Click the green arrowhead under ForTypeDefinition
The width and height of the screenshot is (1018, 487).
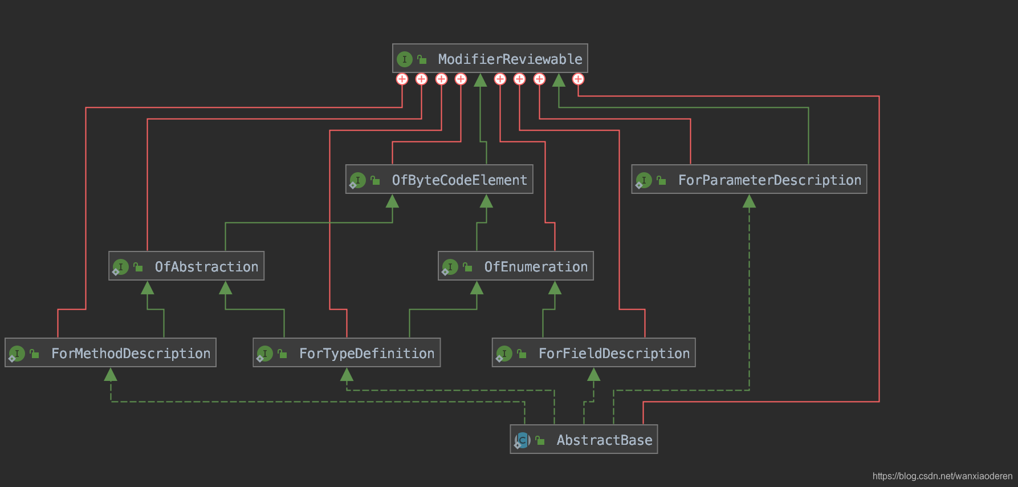pos(347,374)
